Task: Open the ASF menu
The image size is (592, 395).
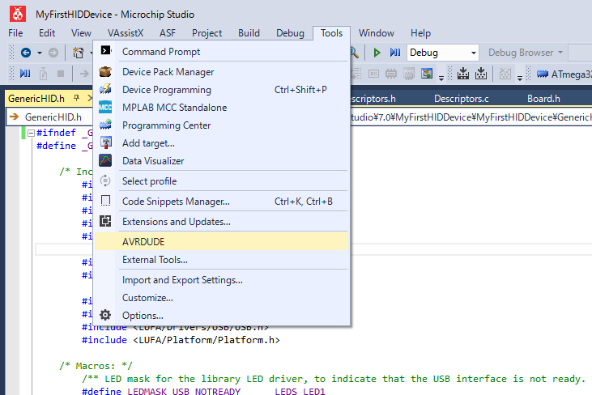Action: 168,33
